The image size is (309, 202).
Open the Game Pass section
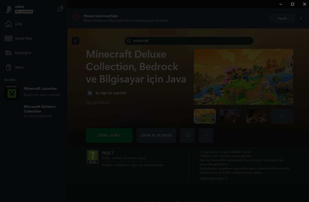click(x=33, y=38)
